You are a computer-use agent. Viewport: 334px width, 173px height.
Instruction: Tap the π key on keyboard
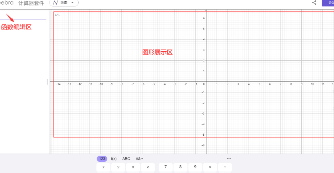click(133, 167)
